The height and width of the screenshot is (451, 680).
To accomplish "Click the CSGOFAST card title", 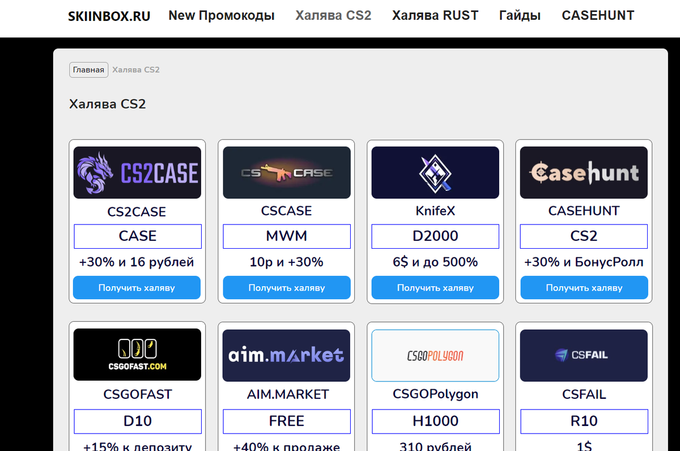I will tap(138, 394).
